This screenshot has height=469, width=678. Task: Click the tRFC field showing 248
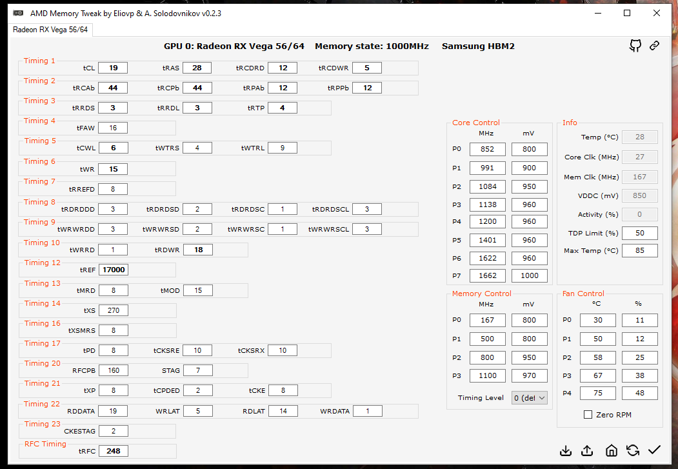114,451
